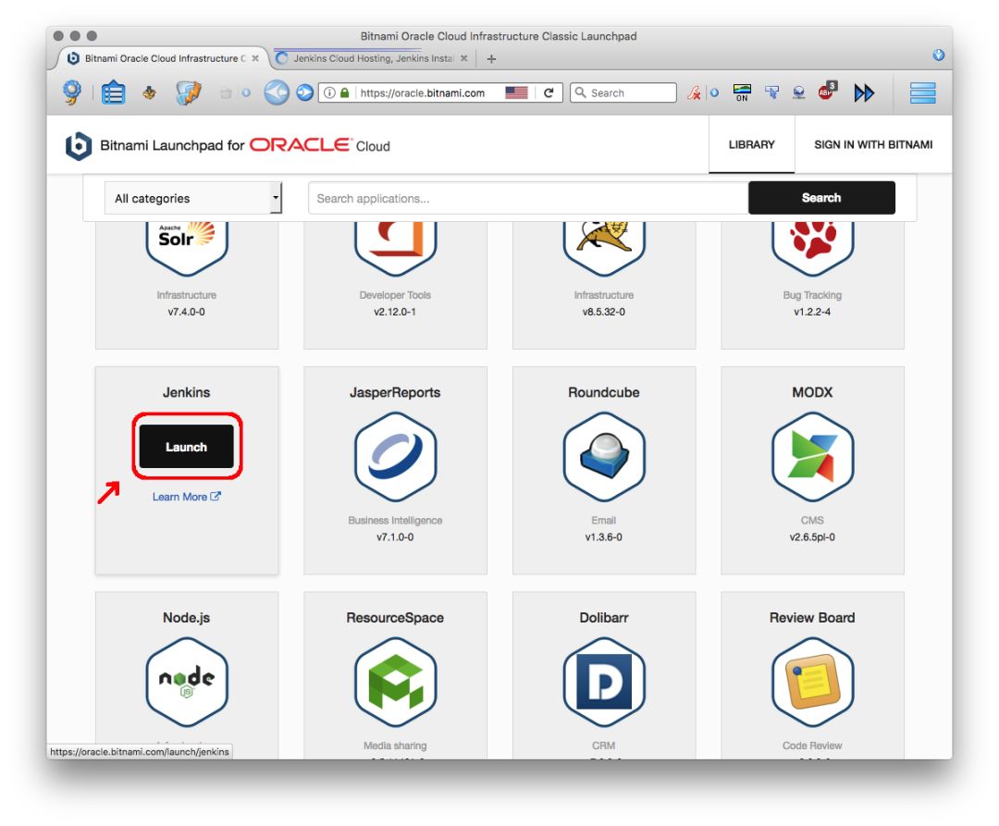This screenshot has height=826, width=999.
Task: Click the JasperReports hexagon icon
Action: (395, 456)
